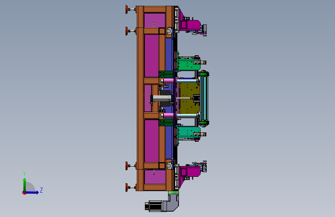335x217 pixels.
Task: Click the red X axis origin ball of the triad
Action: (x=24, y=193)
